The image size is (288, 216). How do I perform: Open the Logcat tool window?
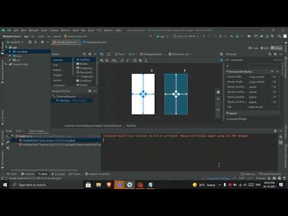pyautogui.click(x=59, y=174)
